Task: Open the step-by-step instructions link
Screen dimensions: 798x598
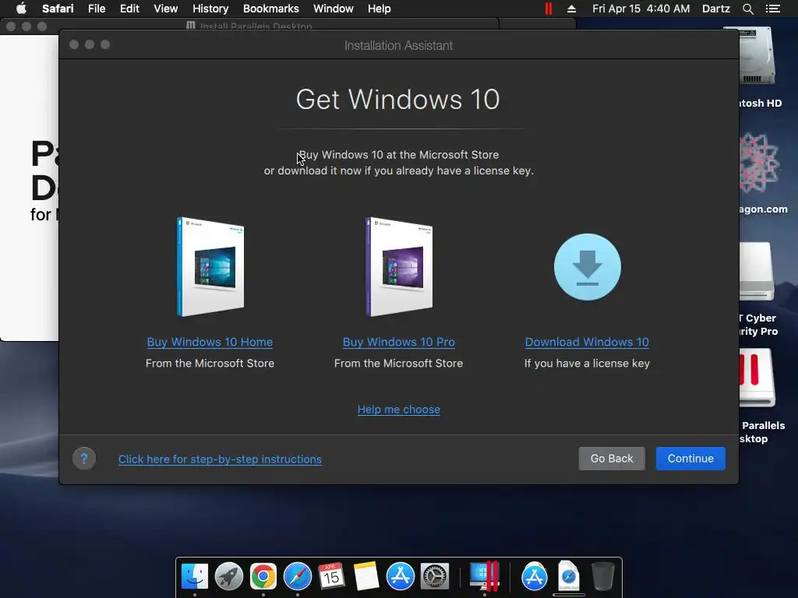Action: (x=220, y=459)
